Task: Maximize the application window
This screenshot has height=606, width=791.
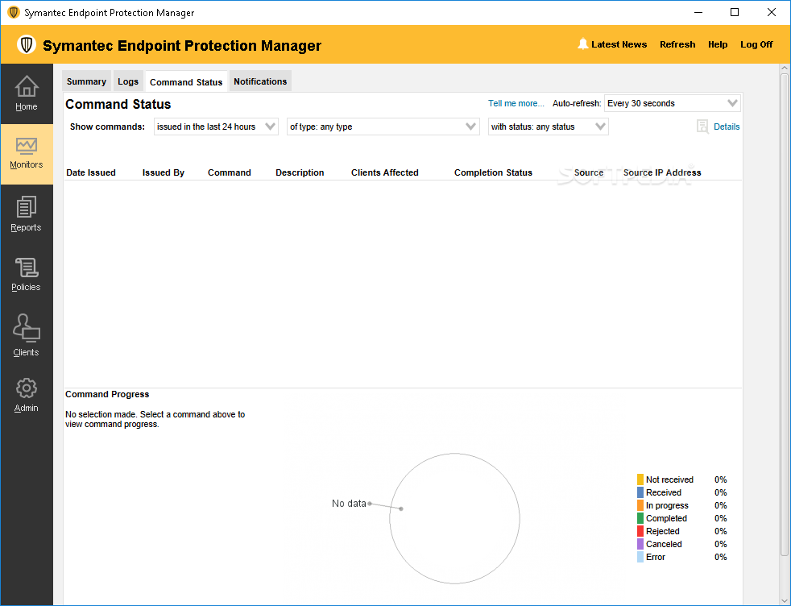Action: pos(735,12)
